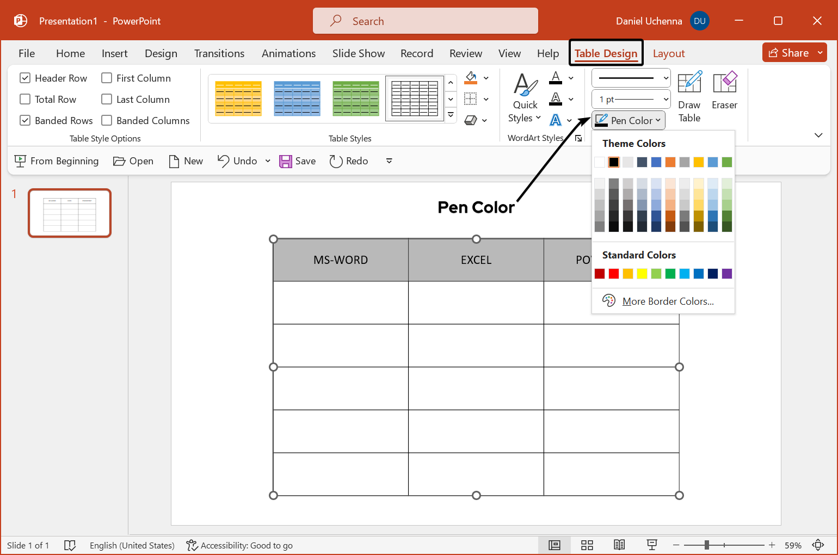Open Reading View from status bar
This screenshot has width=838, height=555.
tap(619, 545)
